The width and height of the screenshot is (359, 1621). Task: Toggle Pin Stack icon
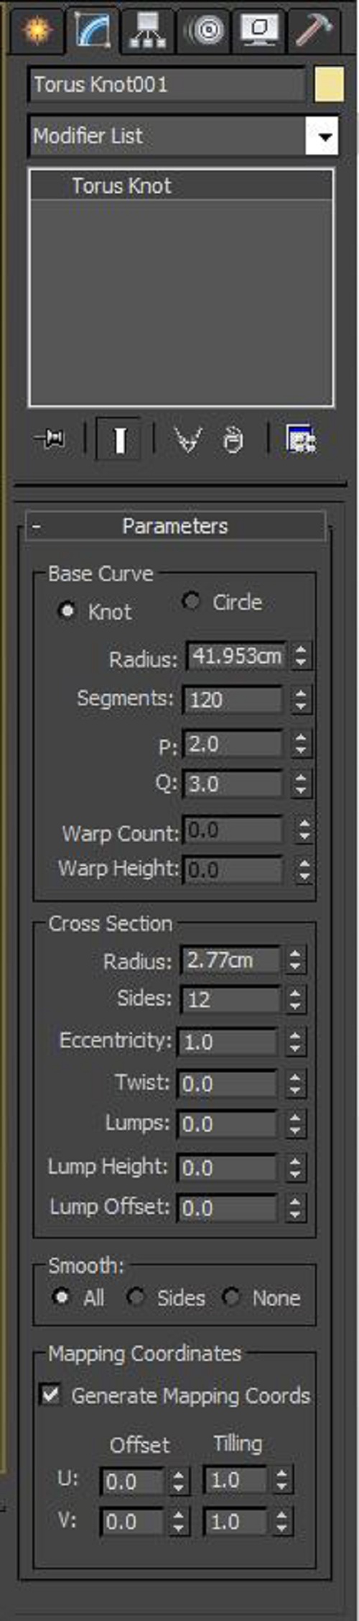tap(50, 438)
